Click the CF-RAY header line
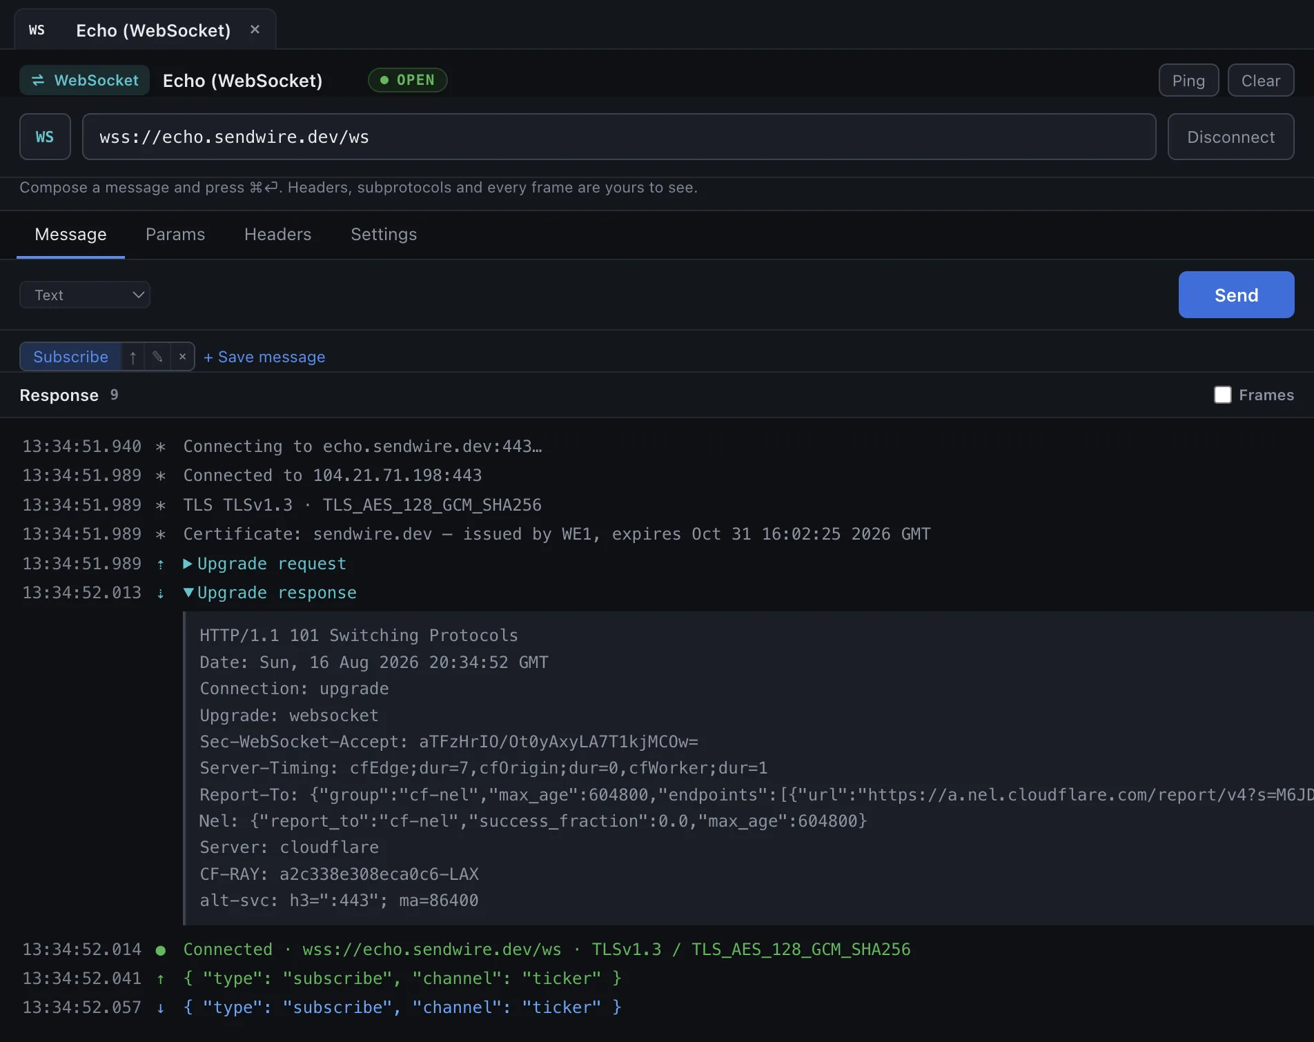The width and height of the screenshot is (1314, 1042). 339,874
